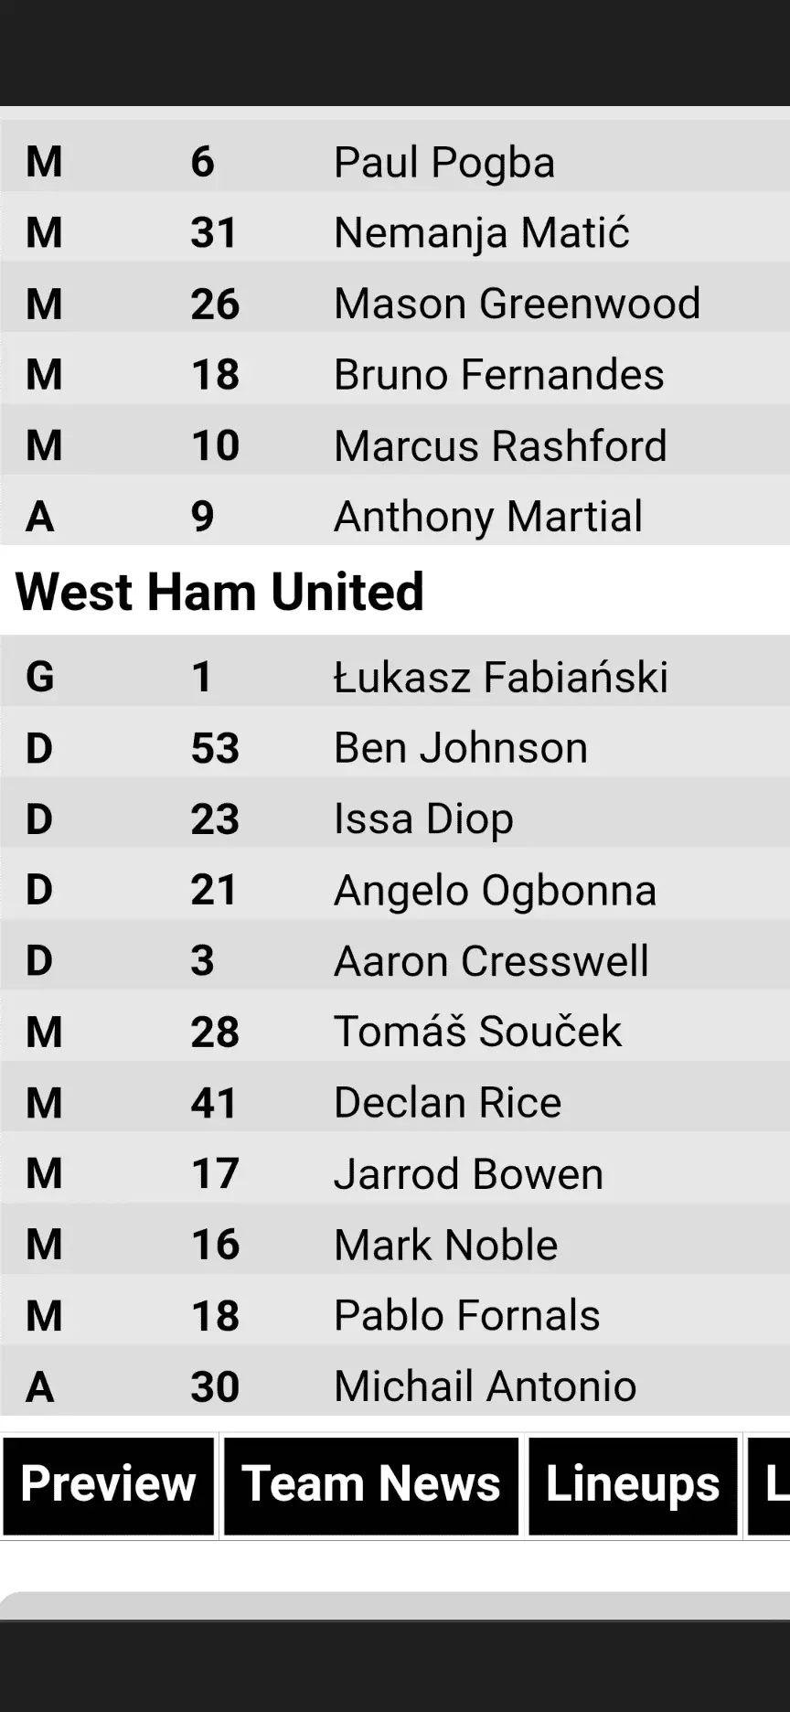Open the Preview tab
This screenshot has height=1712, width=790.
pyautogui.click(x=108, y=1483)
